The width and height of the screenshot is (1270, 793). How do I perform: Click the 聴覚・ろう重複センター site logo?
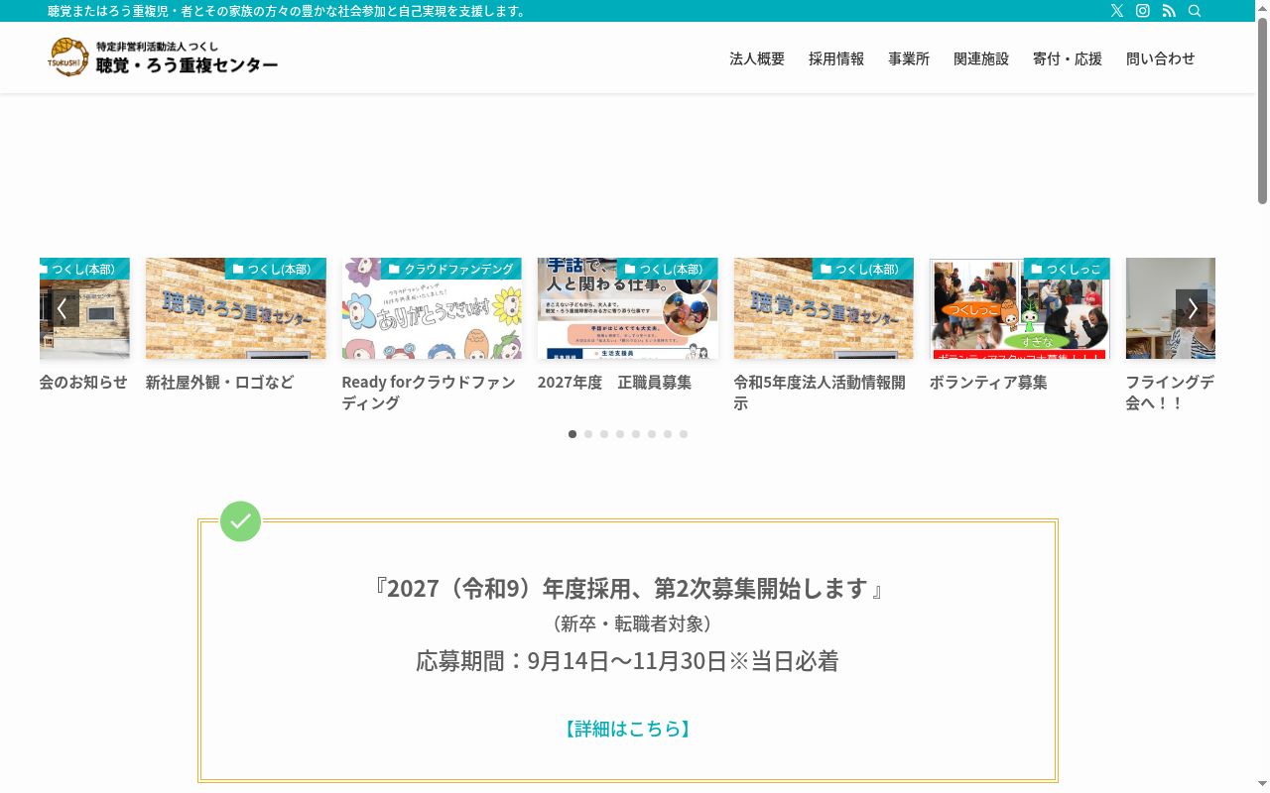[164, 57]
